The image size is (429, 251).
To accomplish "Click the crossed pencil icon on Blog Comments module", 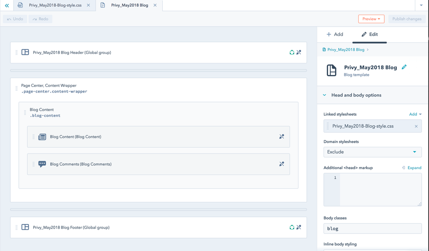I will (x=282, y=164).
